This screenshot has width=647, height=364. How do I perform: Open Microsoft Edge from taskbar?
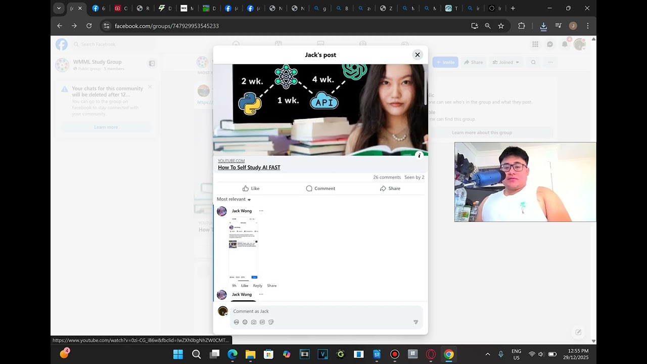[x=233, y=354]
